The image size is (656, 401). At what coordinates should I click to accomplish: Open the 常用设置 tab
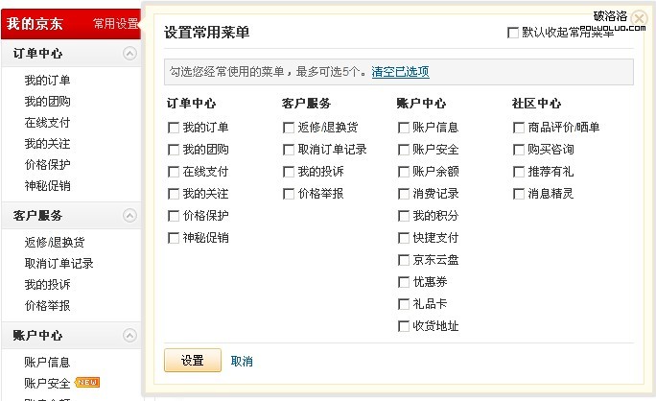point(116,23)
